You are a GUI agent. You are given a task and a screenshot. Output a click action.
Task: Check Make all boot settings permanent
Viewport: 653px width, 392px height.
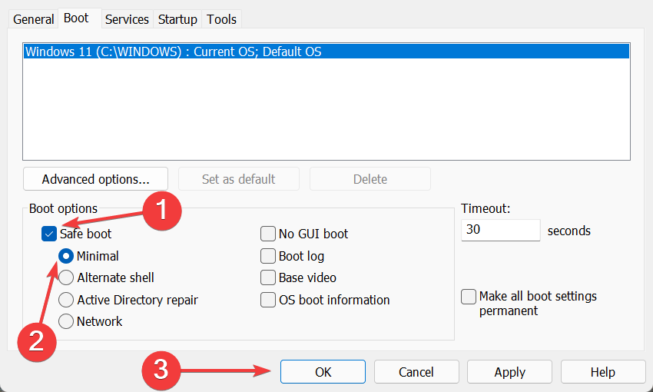(469, 297)
